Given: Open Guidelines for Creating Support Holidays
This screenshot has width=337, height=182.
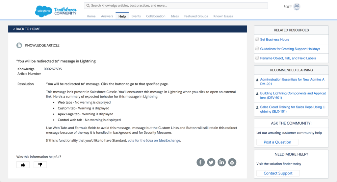Looking at the screenshot, I should coord(290,49).
